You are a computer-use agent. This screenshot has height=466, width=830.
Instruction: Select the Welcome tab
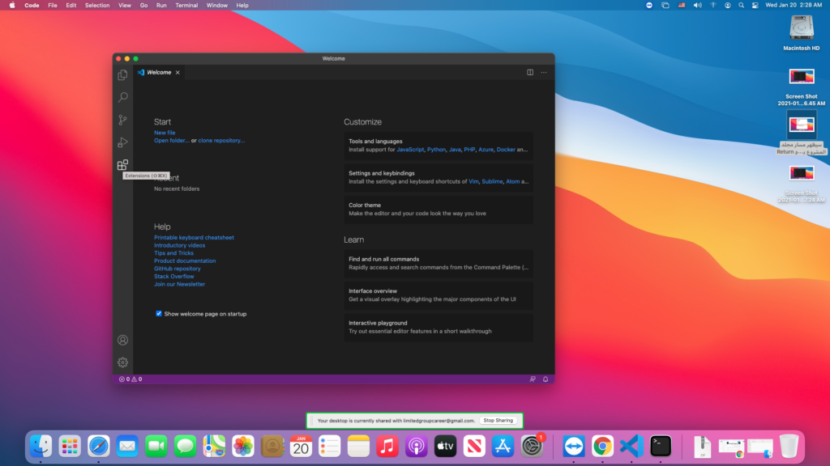tap(159, 72)
